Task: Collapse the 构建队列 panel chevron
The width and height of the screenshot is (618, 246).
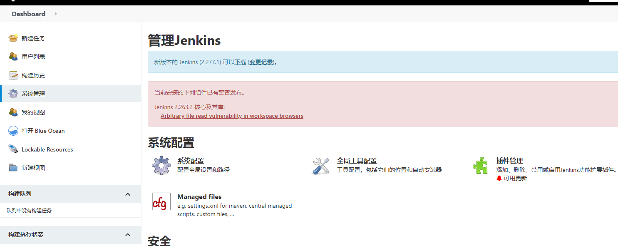Action: 128,194
